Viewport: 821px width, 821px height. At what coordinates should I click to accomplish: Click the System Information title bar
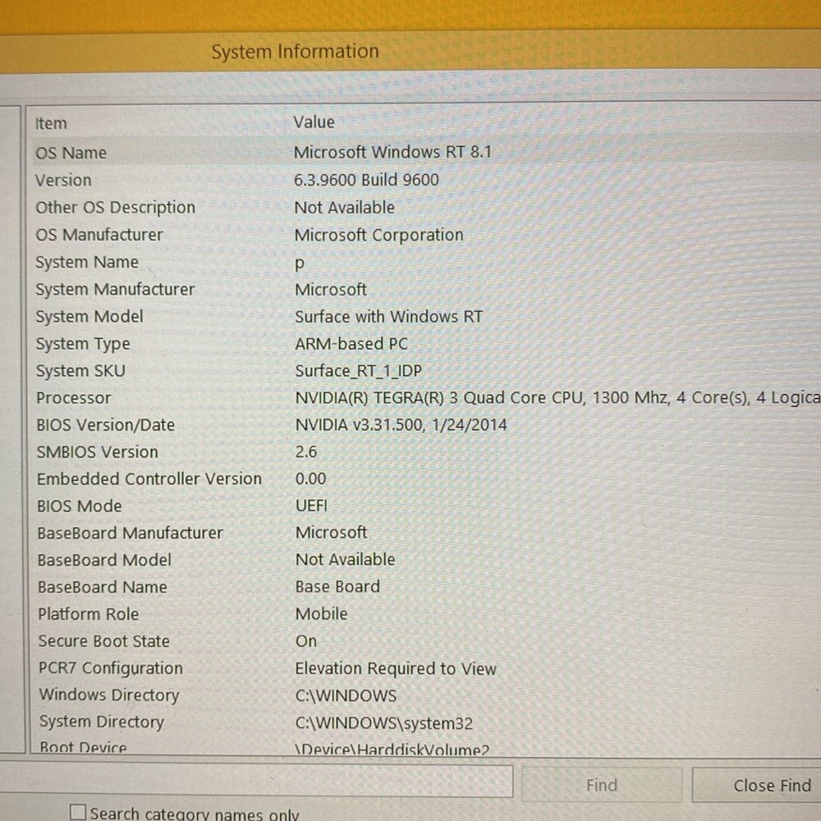point(410,51)
